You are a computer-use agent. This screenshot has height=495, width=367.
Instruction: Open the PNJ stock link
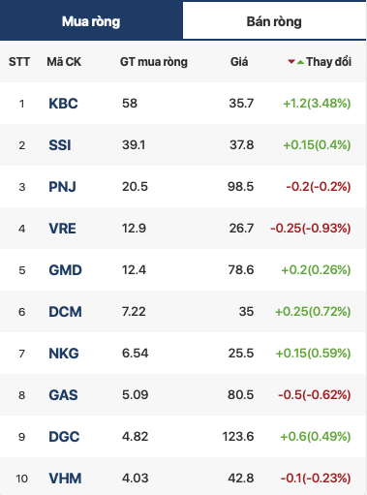click(x=62, y=187)
